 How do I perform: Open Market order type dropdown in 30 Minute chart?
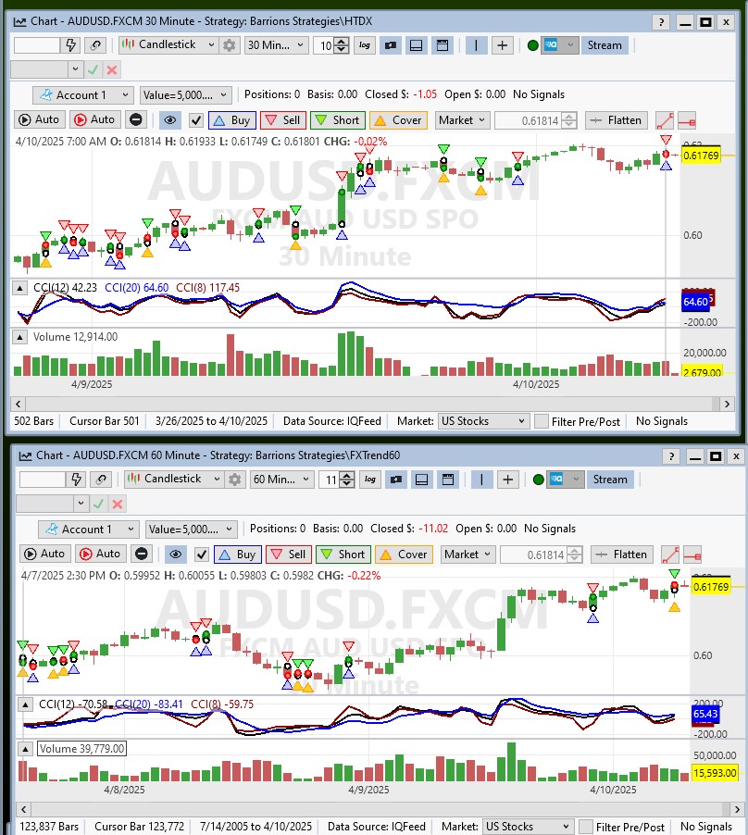[462, 120]
